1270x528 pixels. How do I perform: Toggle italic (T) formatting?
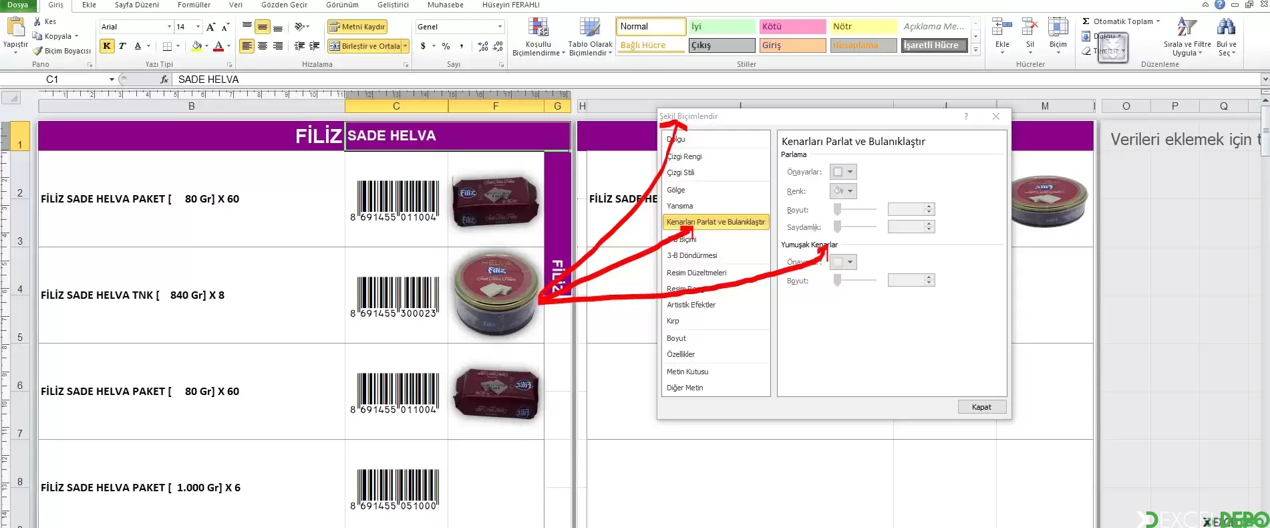(122, 46)
